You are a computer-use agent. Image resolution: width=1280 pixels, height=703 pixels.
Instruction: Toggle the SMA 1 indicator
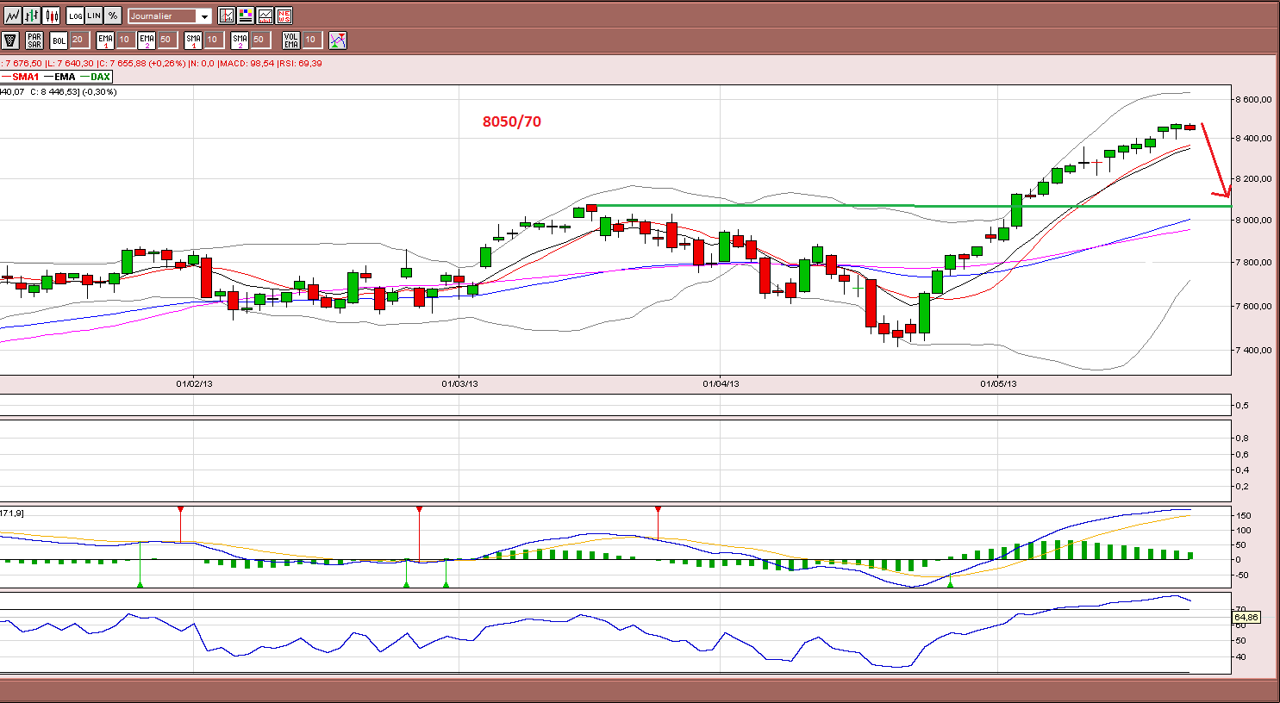[193, 40]
